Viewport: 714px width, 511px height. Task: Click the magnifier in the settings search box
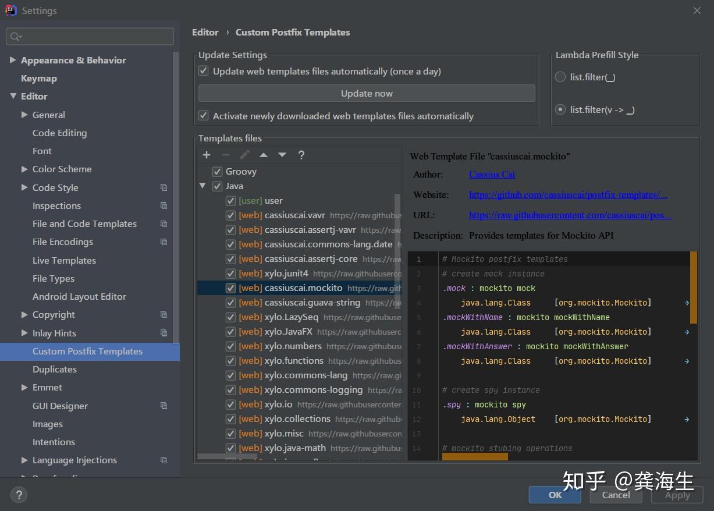(15, 36)
